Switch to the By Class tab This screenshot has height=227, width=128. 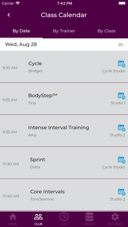pos(106,31)
